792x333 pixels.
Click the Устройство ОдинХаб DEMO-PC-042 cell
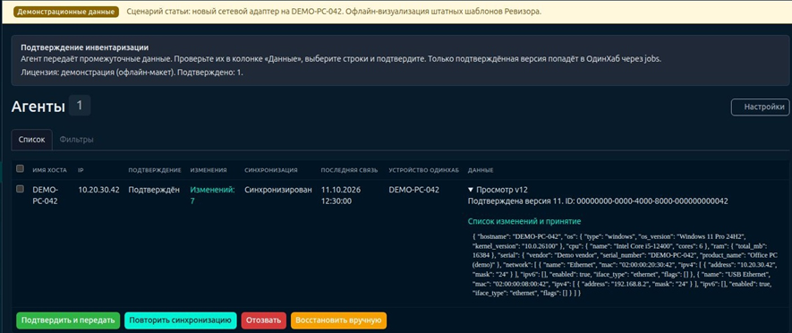(413, 190)
